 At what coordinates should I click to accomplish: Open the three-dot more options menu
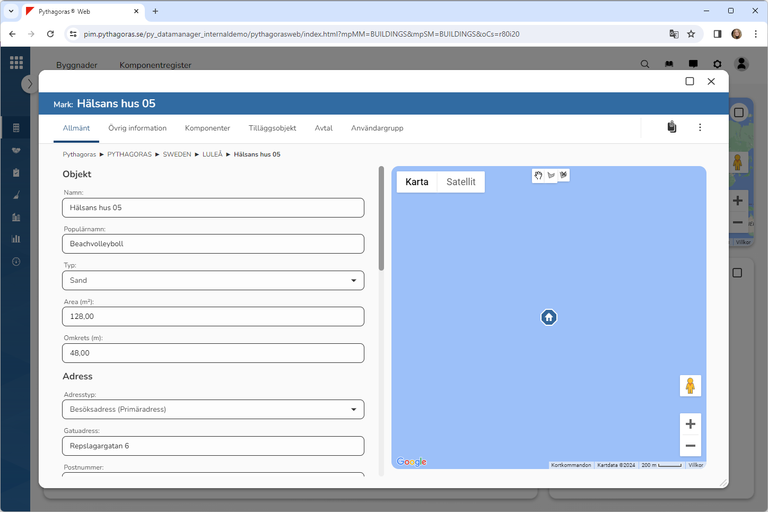click(x=700, y=127)
